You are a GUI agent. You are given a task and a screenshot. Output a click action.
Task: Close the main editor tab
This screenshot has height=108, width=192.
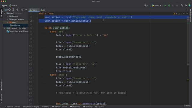click(x=38, y=10)
